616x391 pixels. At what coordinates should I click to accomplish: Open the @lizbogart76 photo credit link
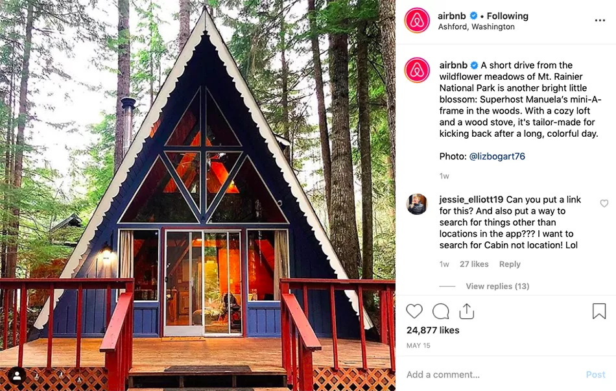(497, 156)
